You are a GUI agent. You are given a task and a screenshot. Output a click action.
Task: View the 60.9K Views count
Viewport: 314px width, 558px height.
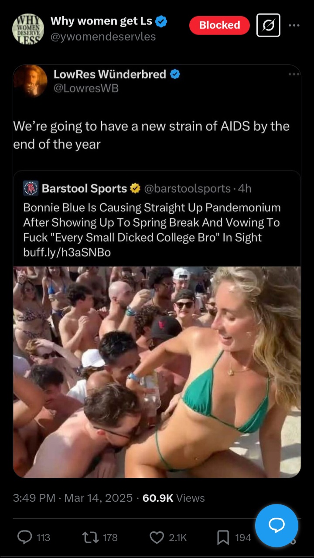(174, 498)
